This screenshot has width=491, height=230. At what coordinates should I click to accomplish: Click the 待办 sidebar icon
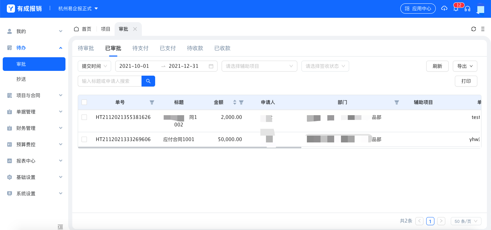[10, 48]
